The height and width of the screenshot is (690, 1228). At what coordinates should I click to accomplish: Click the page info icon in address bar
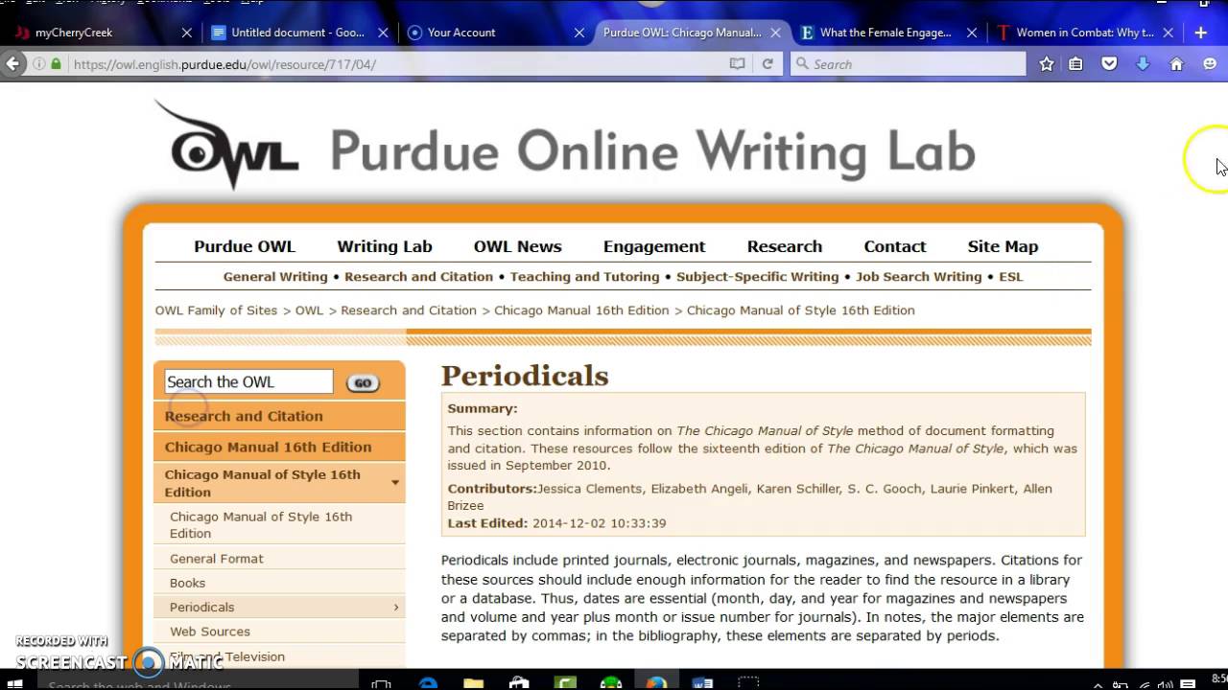tap(39, 64)
